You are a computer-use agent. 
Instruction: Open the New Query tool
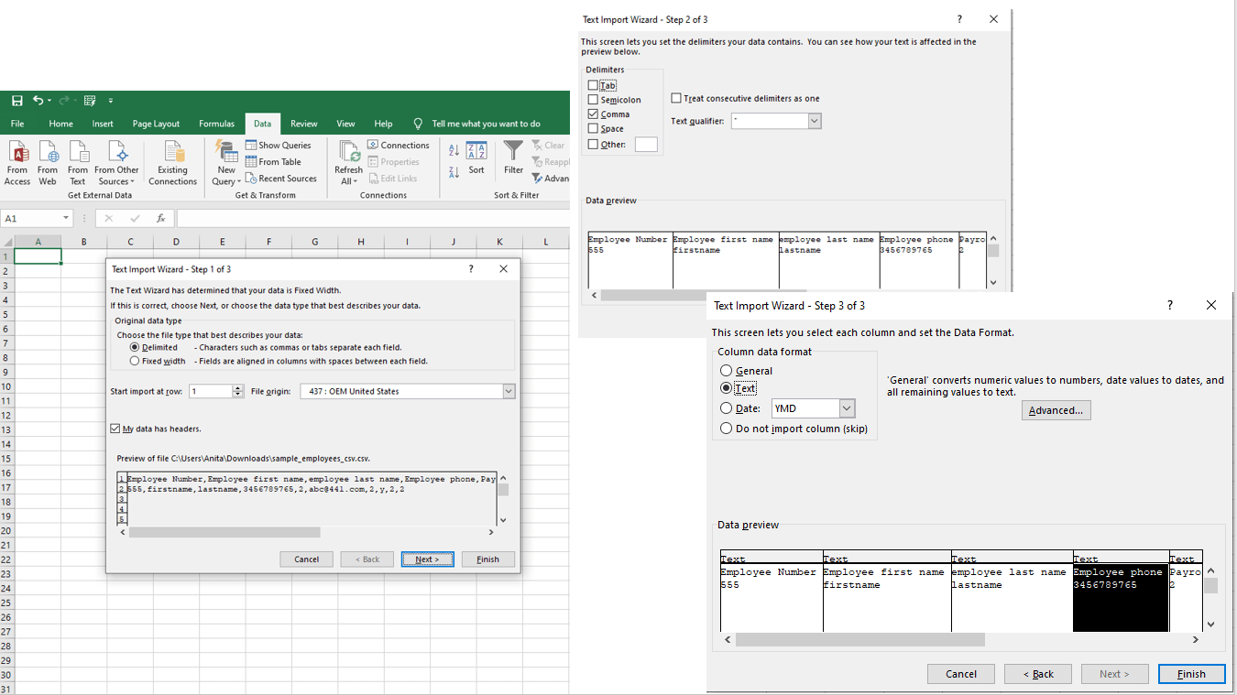tap(224, 163)
